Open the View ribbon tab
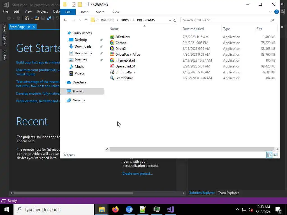This screenshot has width=287, height=215. pyautogui.click(x=116, y=12)
